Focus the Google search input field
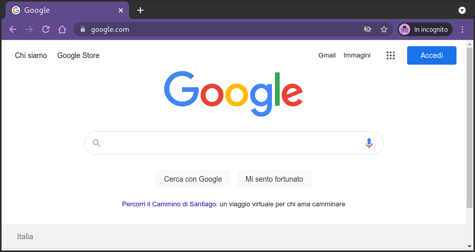 (x=233, y=143)
